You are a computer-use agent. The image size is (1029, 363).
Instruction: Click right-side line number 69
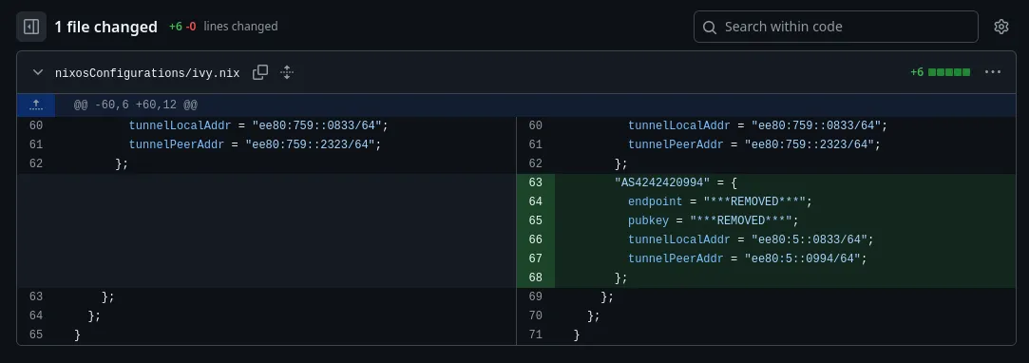point(536,296)
